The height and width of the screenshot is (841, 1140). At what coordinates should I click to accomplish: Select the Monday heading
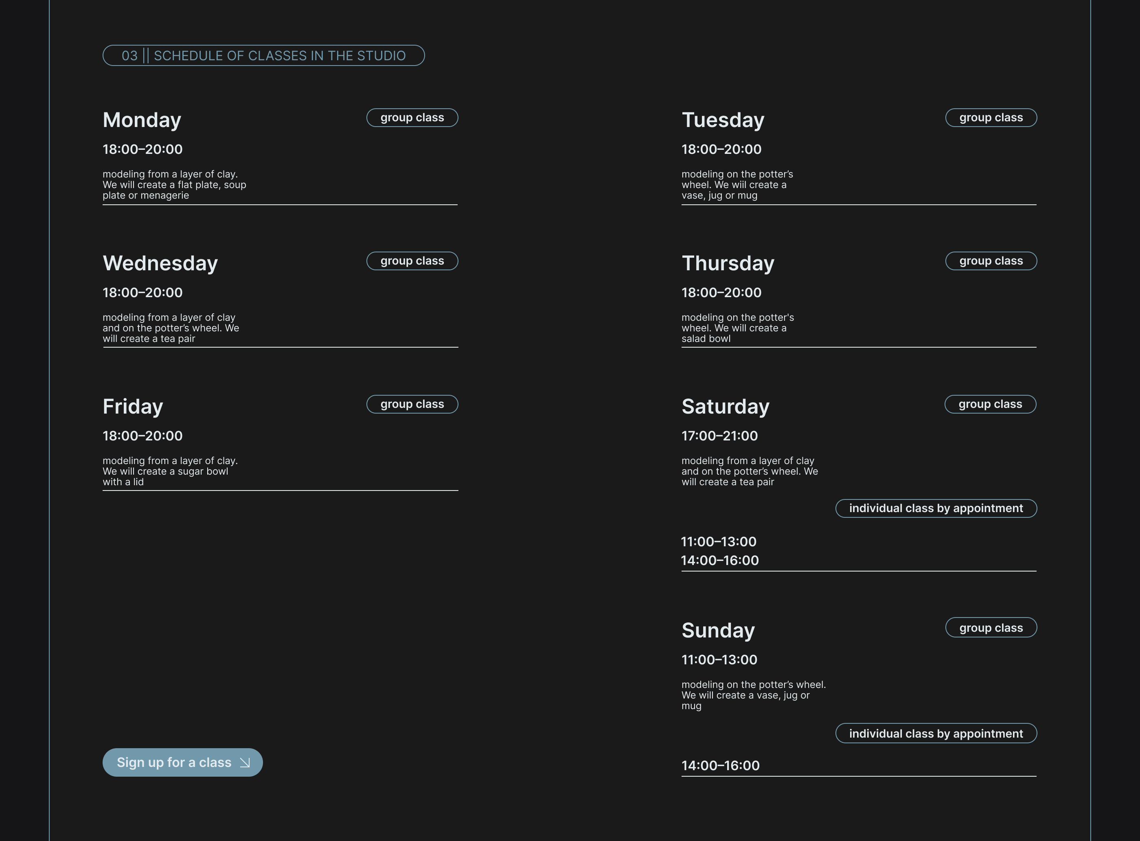click(x=142, y=120)
